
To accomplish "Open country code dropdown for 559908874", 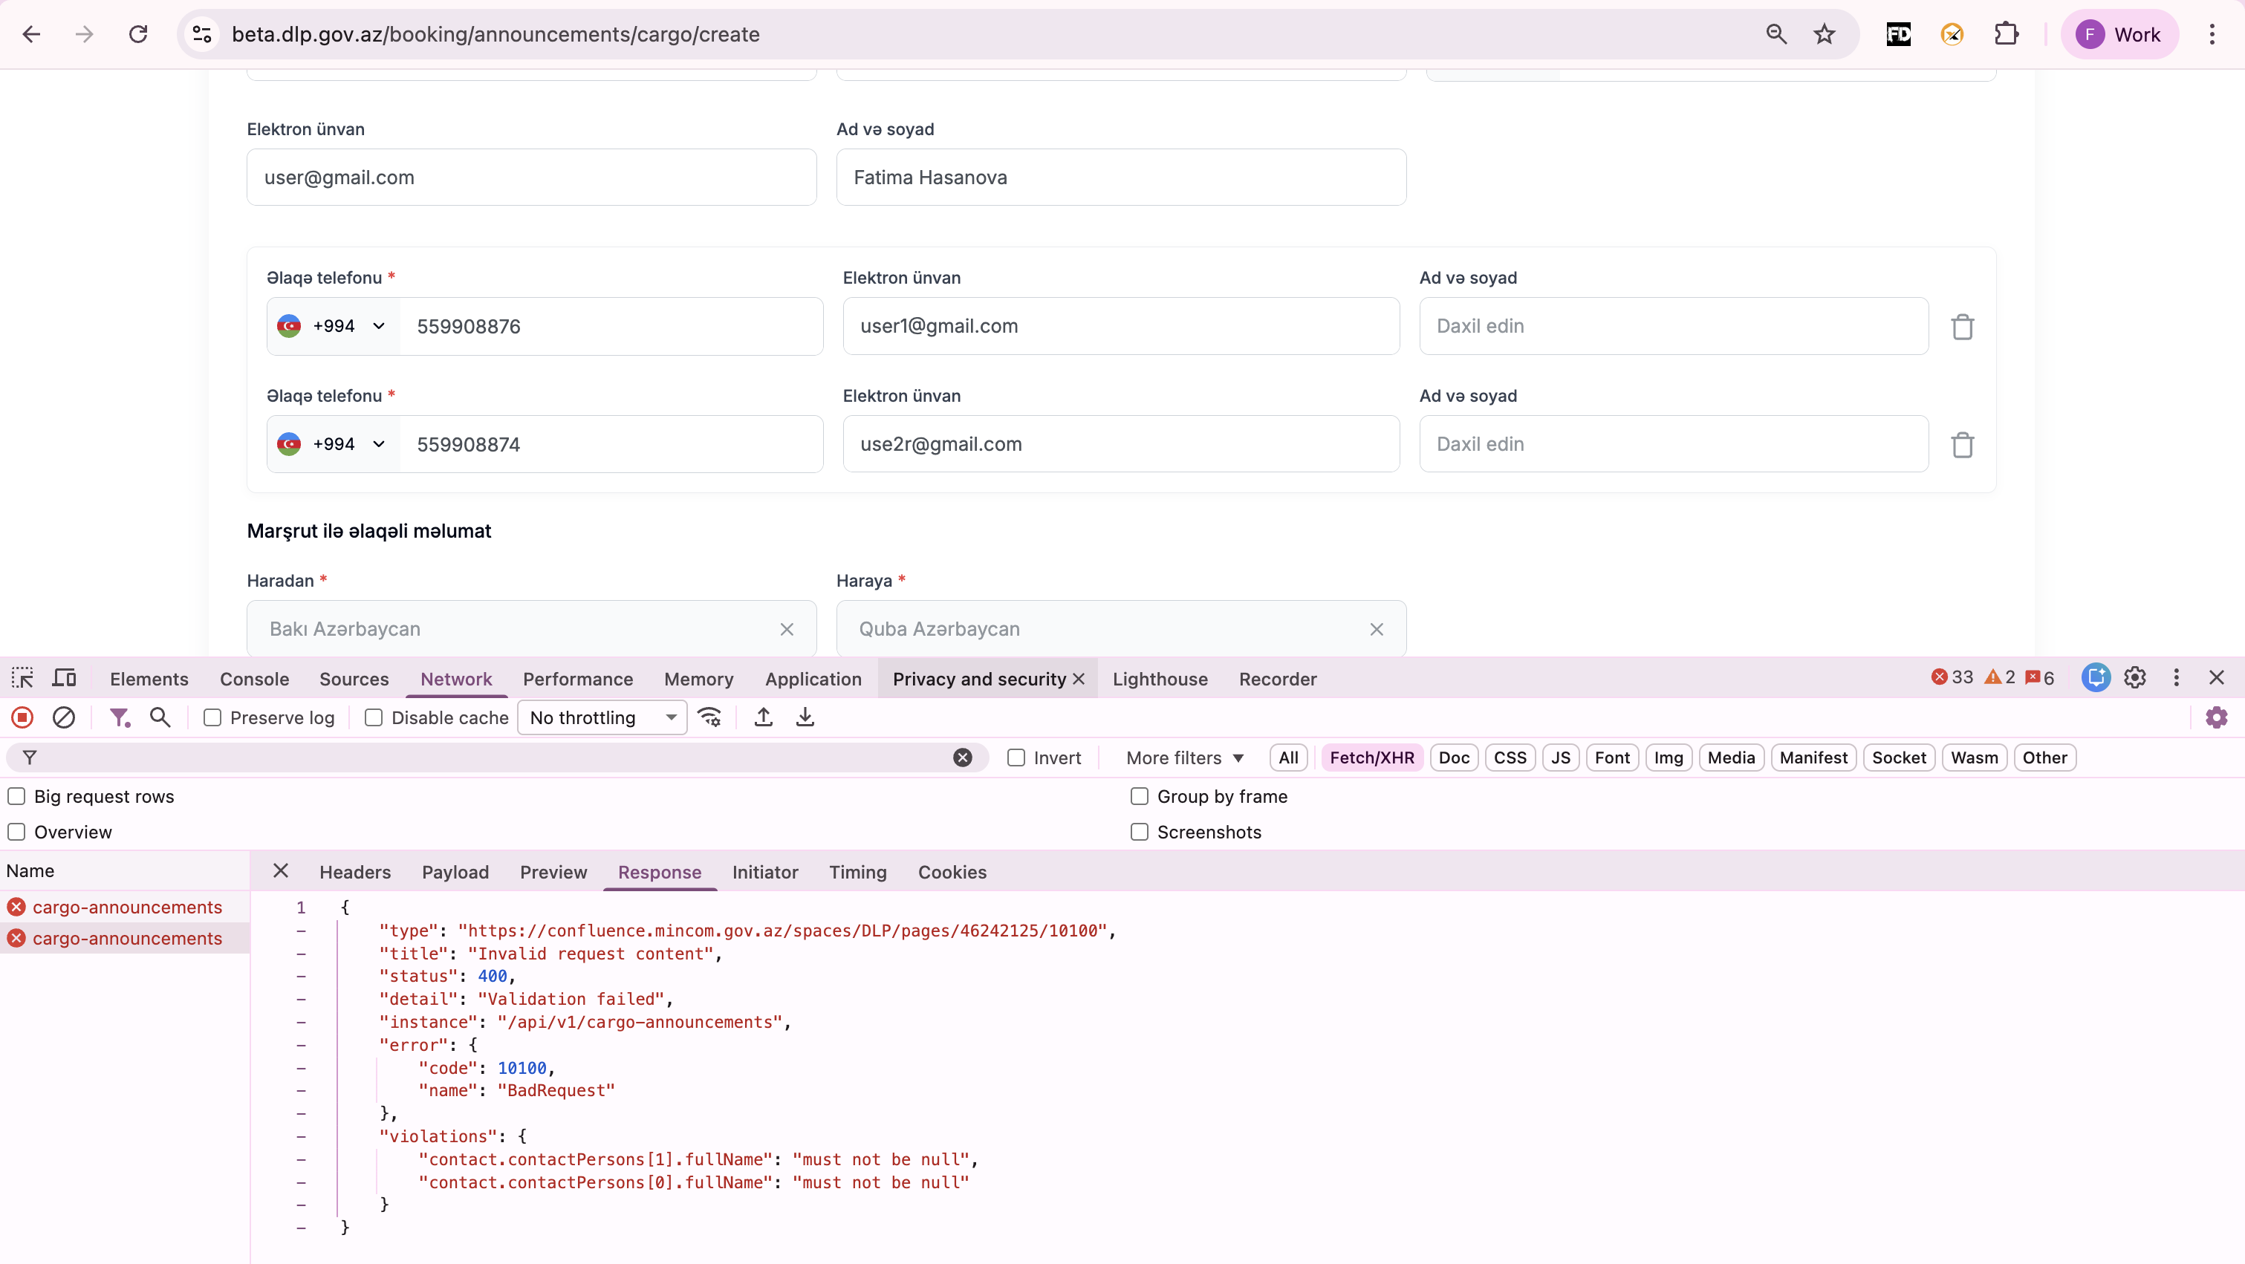I will point(334,444).
